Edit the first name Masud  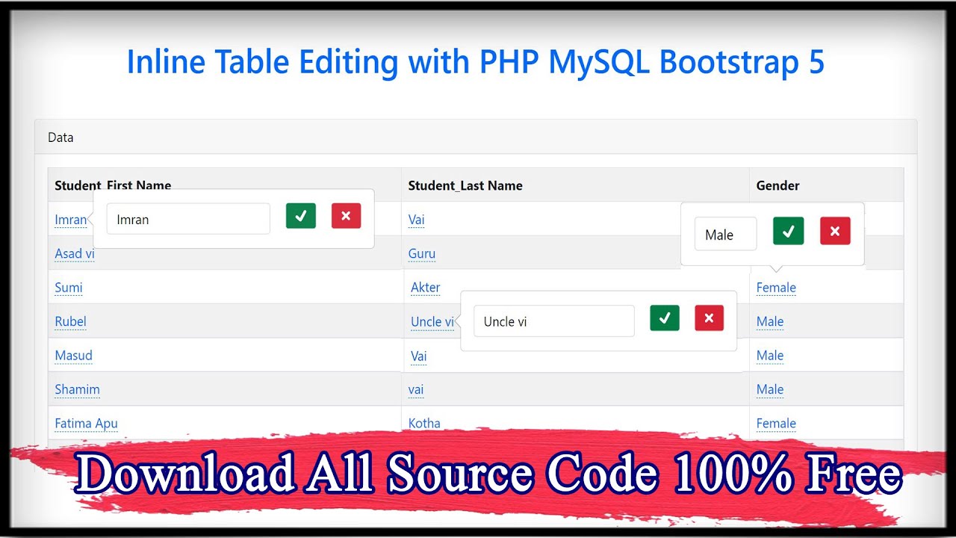tap(74, 356)
